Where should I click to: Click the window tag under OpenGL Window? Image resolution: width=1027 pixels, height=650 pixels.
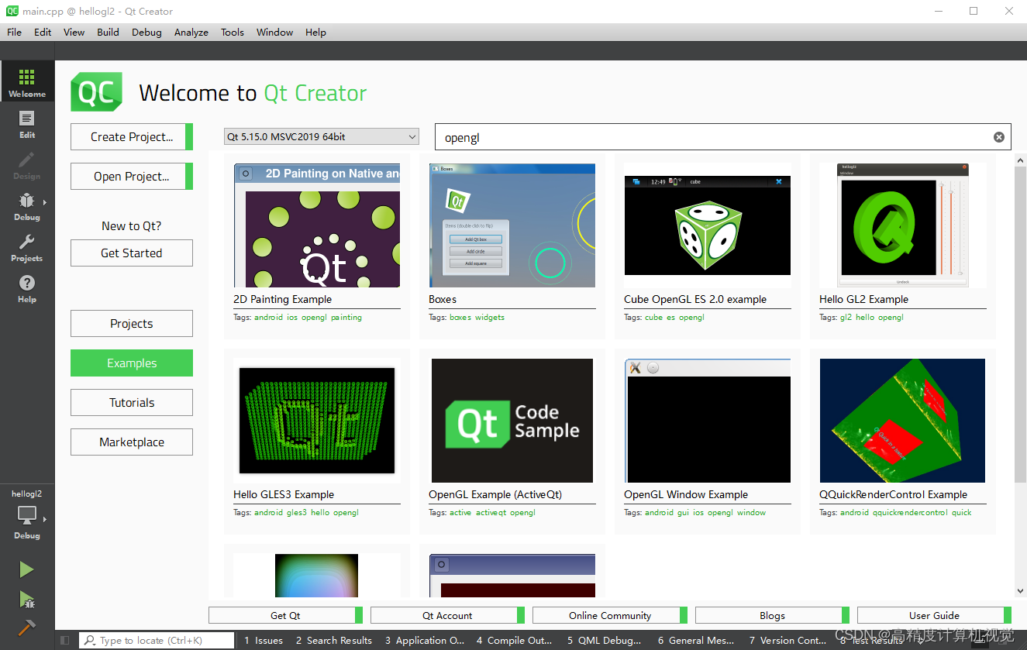(752, 512)
